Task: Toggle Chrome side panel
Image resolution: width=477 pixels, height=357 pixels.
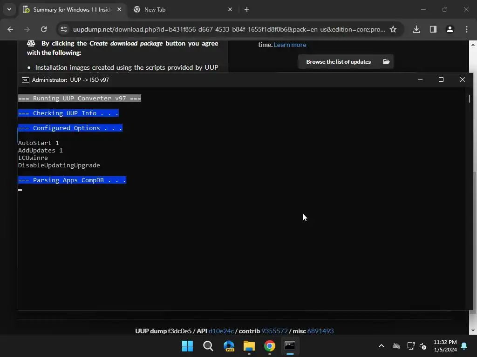Action: pyautogui.click(x=433, y=29)
